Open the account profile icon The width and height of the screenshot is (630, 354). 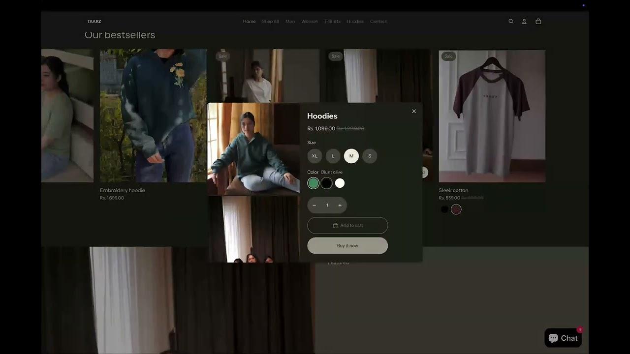[x=524, y=21]
